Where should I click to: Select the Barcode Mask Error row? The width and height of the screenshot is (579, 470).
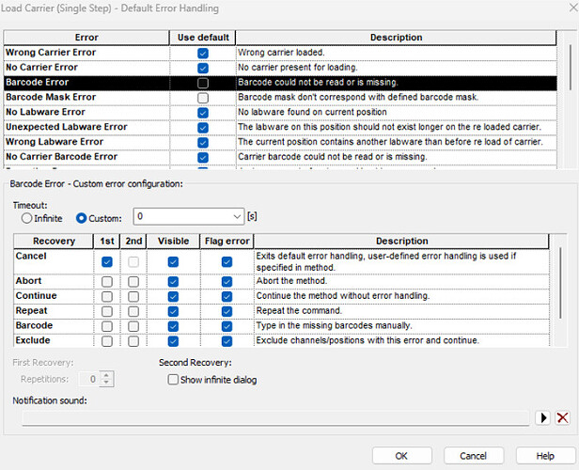click(x=280, y=98)
